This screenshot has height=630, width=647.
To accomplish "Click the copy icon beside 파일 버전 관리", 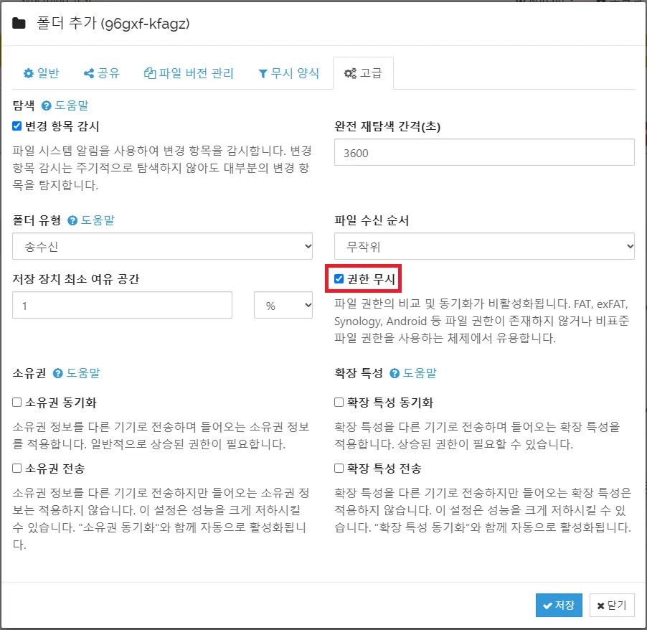I will pyautogui.click(x=150, y=72).
